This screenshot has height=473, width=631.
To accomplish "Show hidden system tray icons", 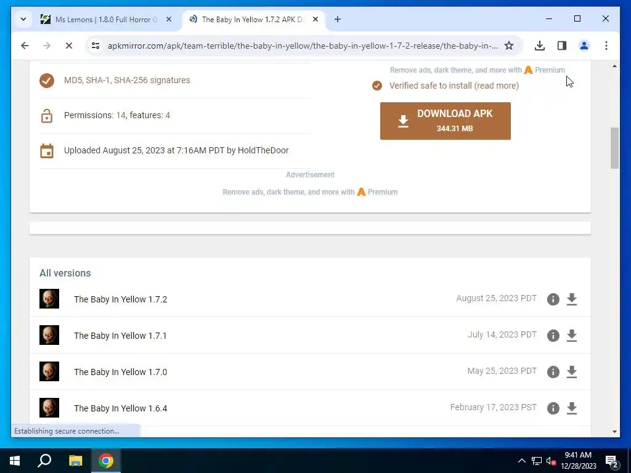I will coord(521,461).
